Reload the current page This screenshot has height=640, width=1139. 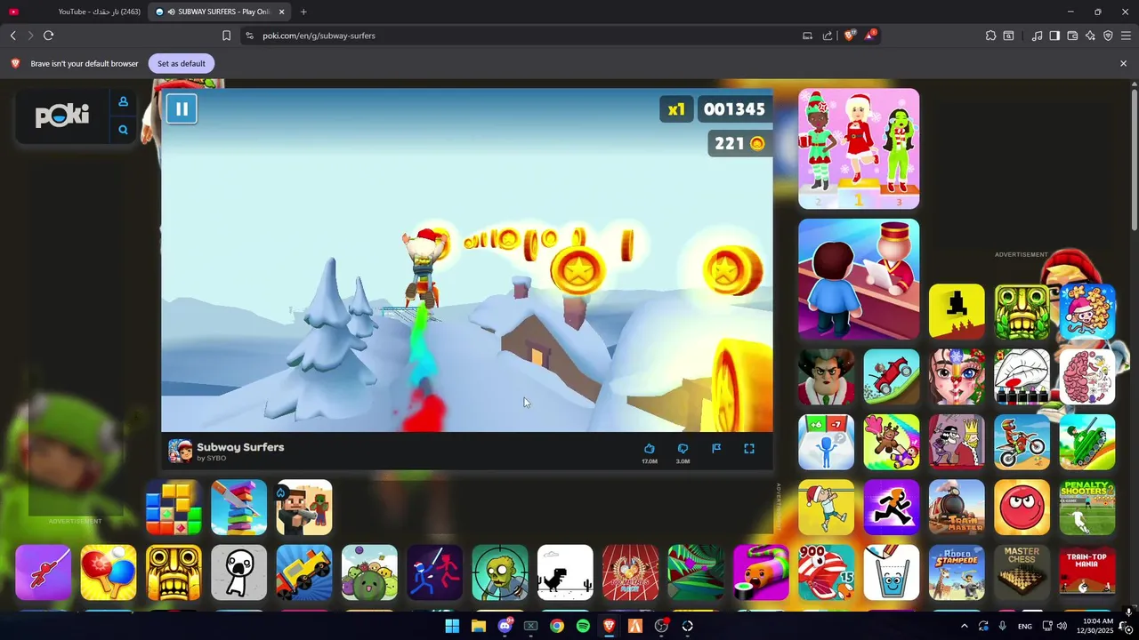click(x=49, y=36)
